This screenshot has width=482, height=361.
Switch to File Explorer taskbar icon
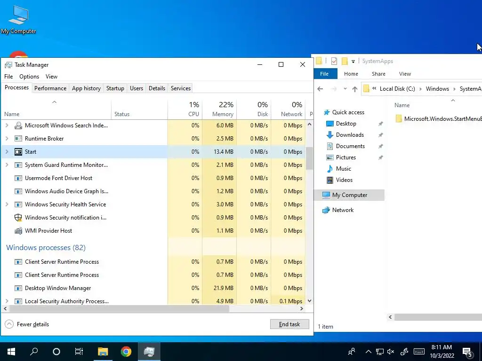[x=103, y=352]
